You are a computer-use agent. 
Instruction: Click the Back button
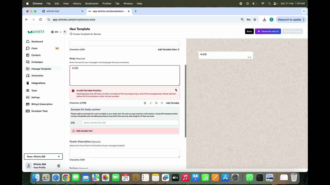coord(249,31)
